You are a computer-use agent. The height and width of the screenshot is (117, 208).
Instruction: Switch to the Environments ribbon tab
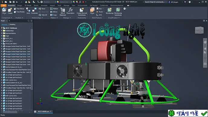pyautogui.click(x=82, y=5)
